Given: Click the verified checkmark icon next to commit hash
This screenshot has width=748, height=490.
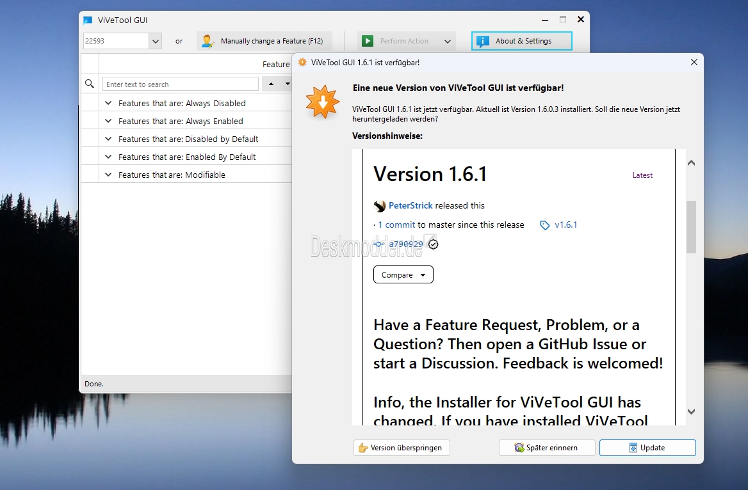Looking at the screenshot, I should point(433,244).
